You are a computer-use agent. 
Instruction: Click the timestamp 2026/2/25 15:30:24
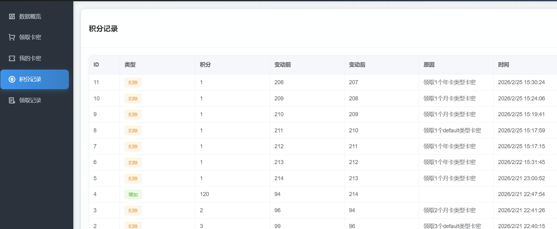(521, 82)
